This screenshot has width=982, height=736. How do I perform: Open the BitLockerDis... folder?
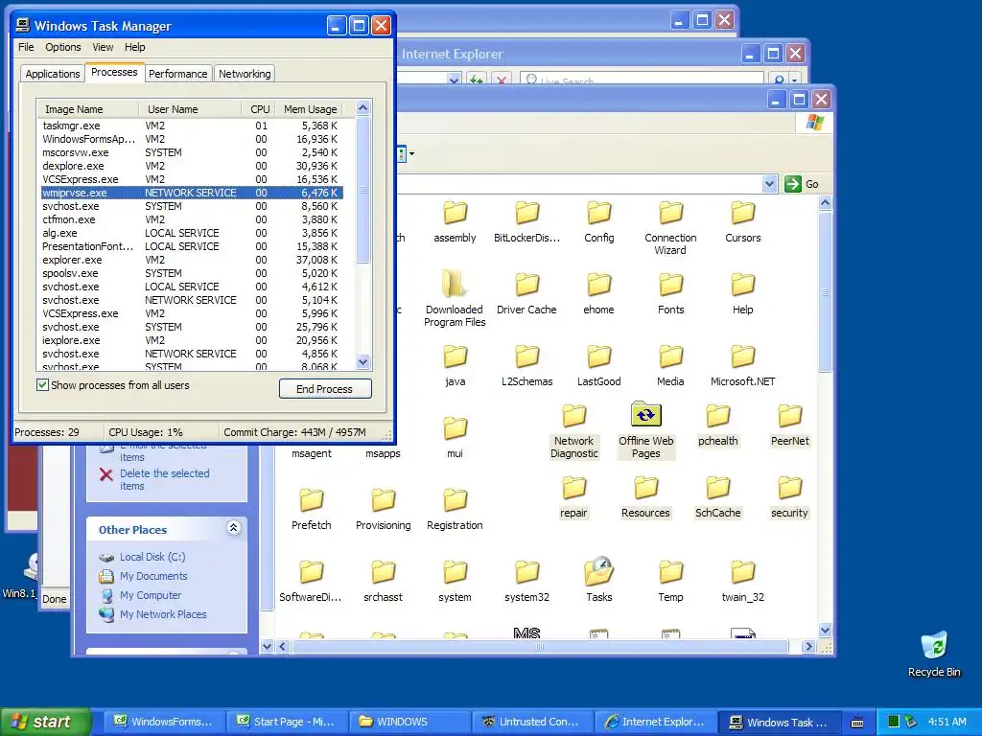pos(526,221)
